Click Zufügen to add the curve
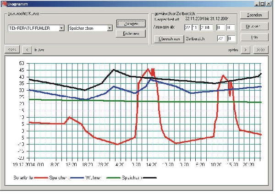275x194 pixels. point(131,23)
